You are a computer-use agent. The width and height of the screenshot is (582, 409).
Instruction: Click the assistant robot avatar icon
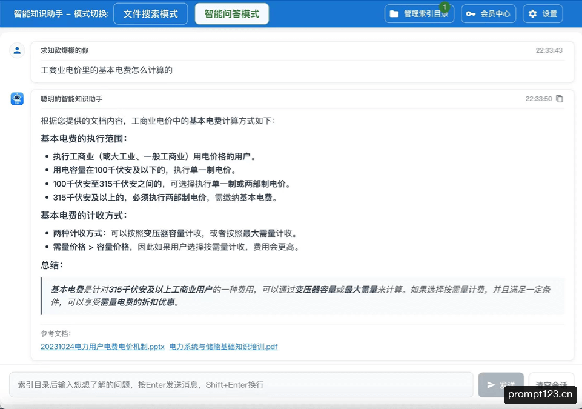pos(17,99)
